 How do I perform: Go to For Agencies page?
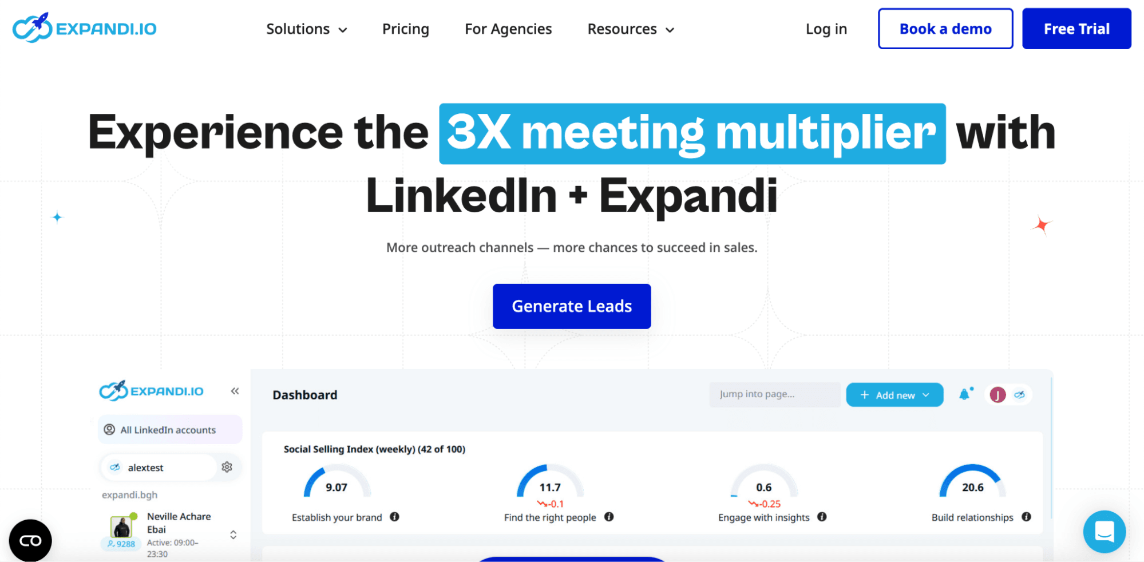click(x=508, y=29)
